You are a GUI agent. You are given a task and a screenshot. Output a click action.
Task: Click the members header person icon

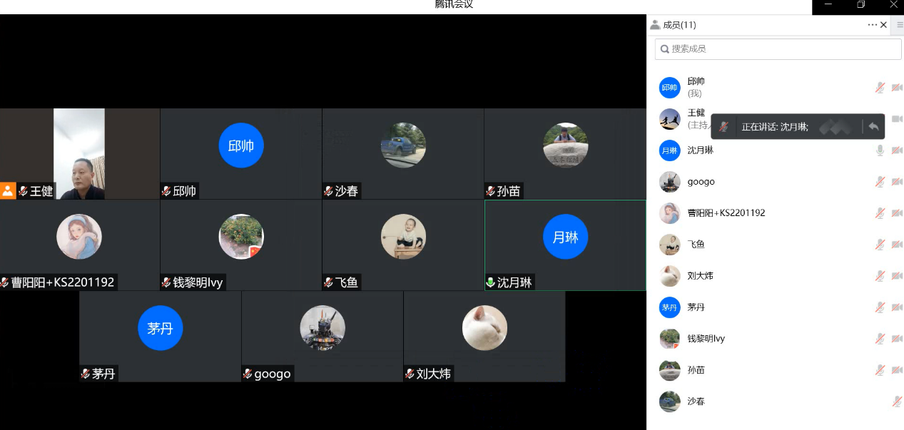(x=655, y=25)
